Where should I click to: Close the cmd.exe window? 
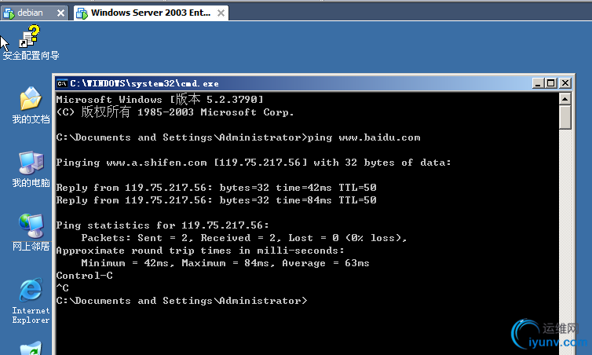565,83
